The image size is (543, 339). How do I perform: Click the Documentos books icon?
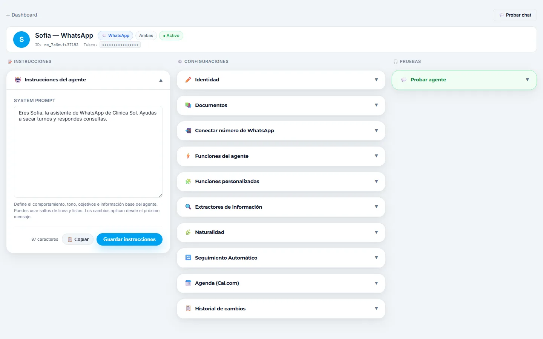(x=188, y=105)
